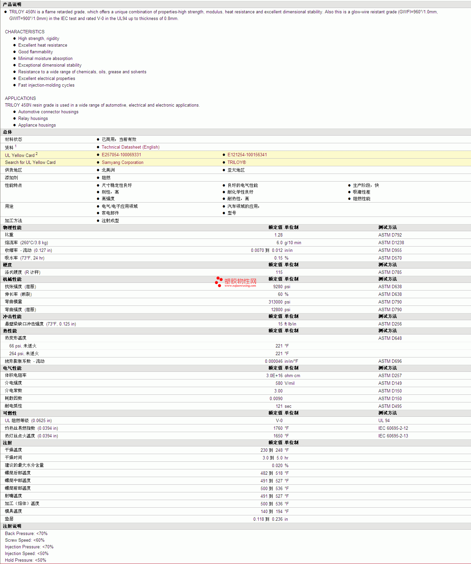The image size is (471, 564).
Task: Select test method ASTM D955
Action: (390, 251)
